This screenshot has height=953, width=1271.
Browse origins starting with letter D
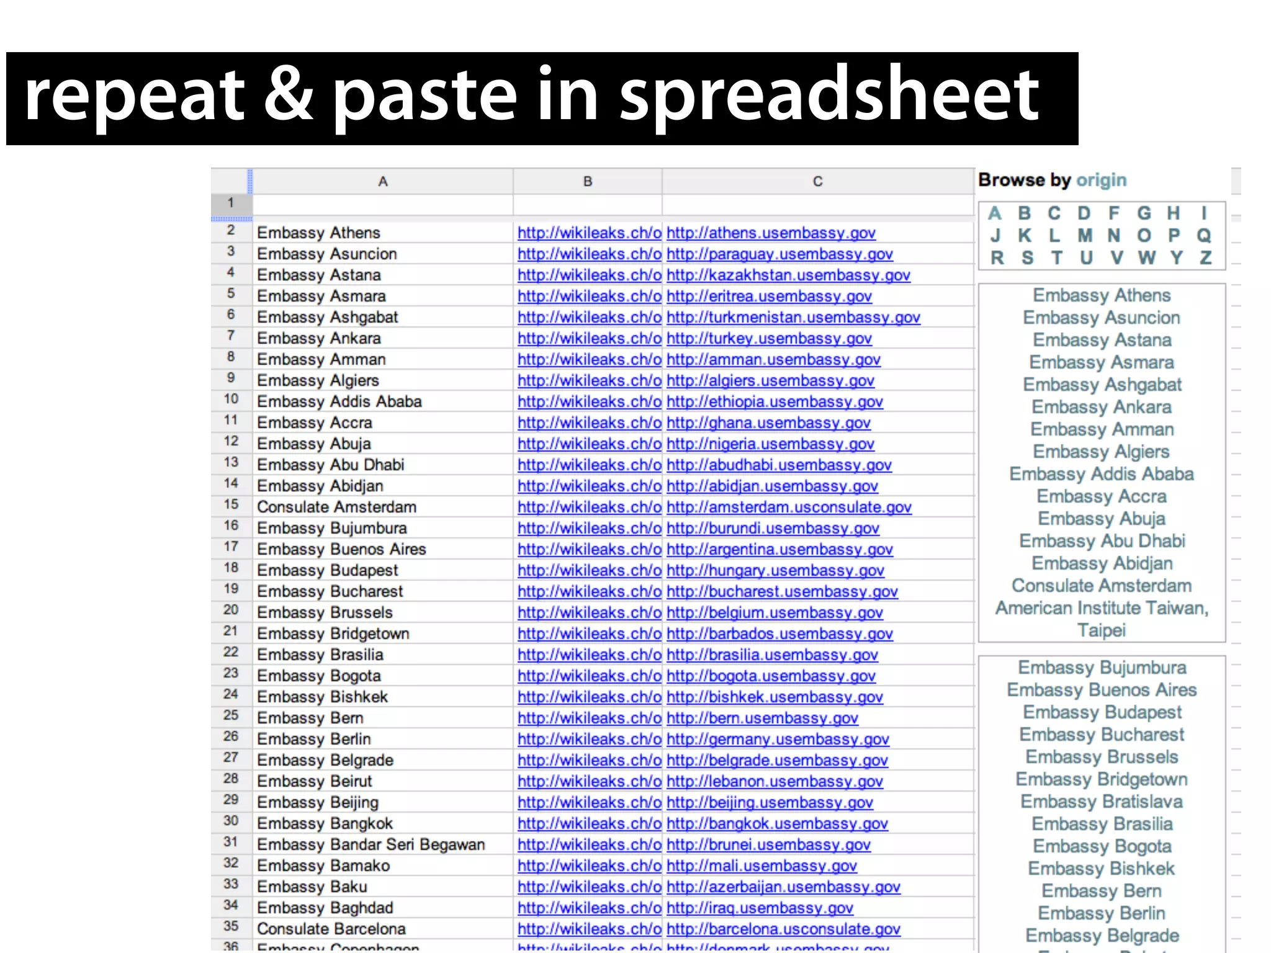(1084, 213)
